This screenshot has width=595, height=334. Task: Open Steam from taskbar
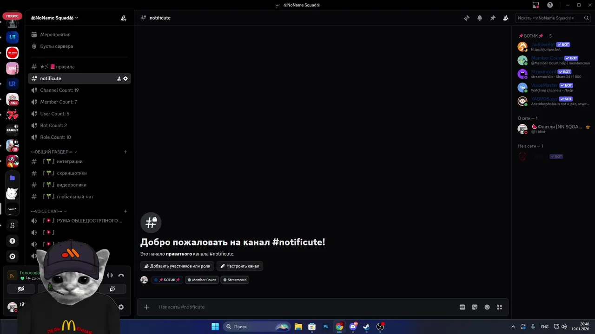tap(367, 327)
